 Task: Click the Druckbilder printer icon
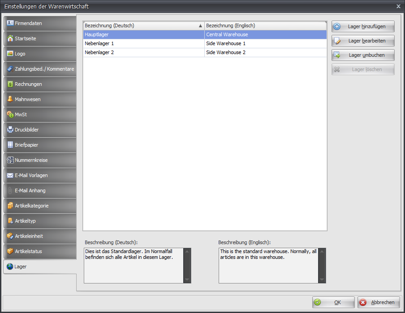pyautogui.click(x=10, y=130)
